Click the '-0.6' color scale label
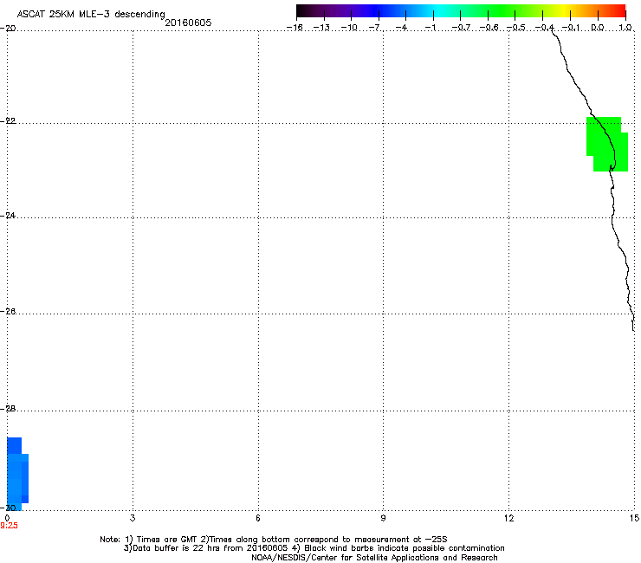Viewport: 641px width, 563px height. pos(489,28)
